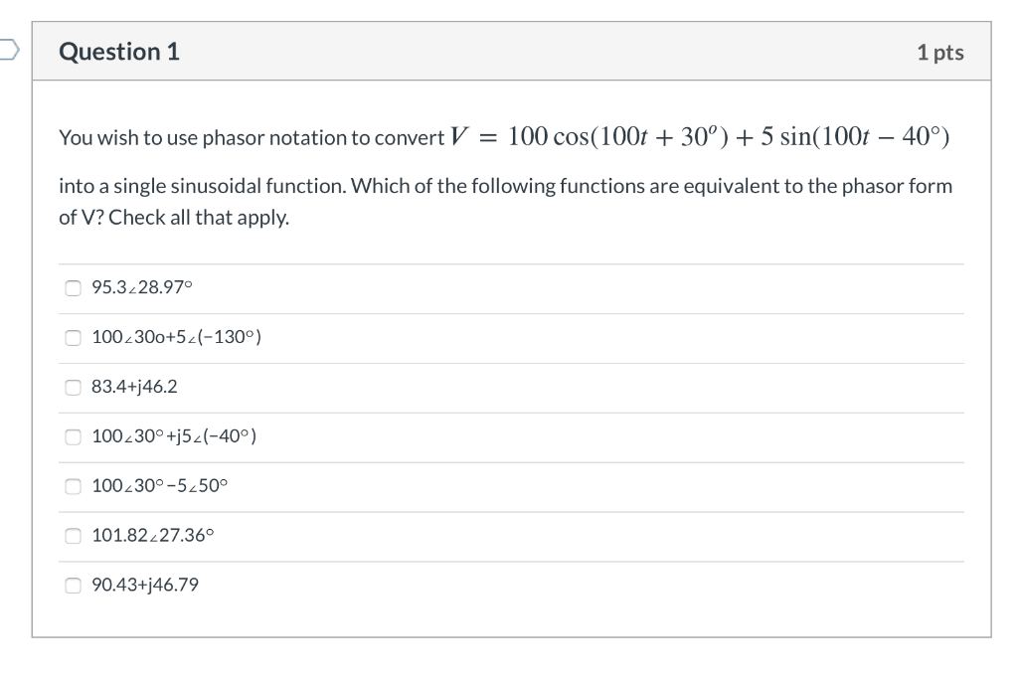Image resolution: width=1018 pixels, height=681 pixels.
Task: Check the option 101.82∠27.36°
Action: click(x=73, y=535)
